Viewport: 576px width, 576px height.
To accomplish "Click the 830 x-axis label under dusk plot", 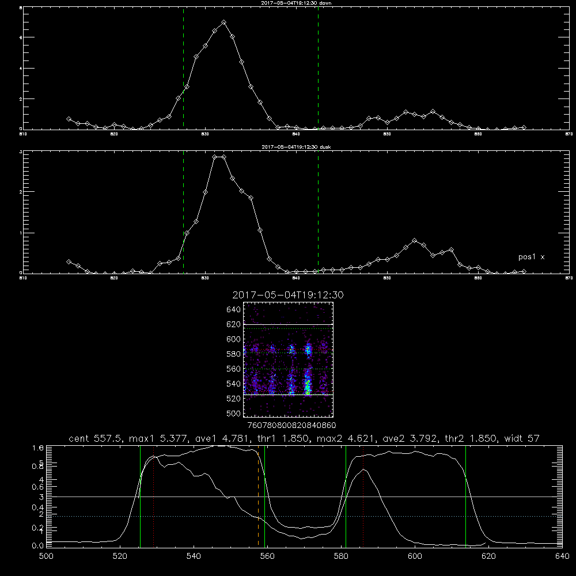I will 205,278.
